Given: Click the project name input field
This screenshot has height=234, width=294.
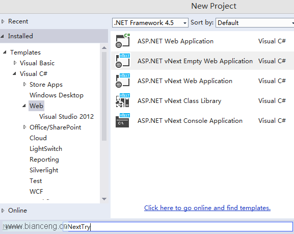Looking at the screenshot, I should tap(177, 226).
